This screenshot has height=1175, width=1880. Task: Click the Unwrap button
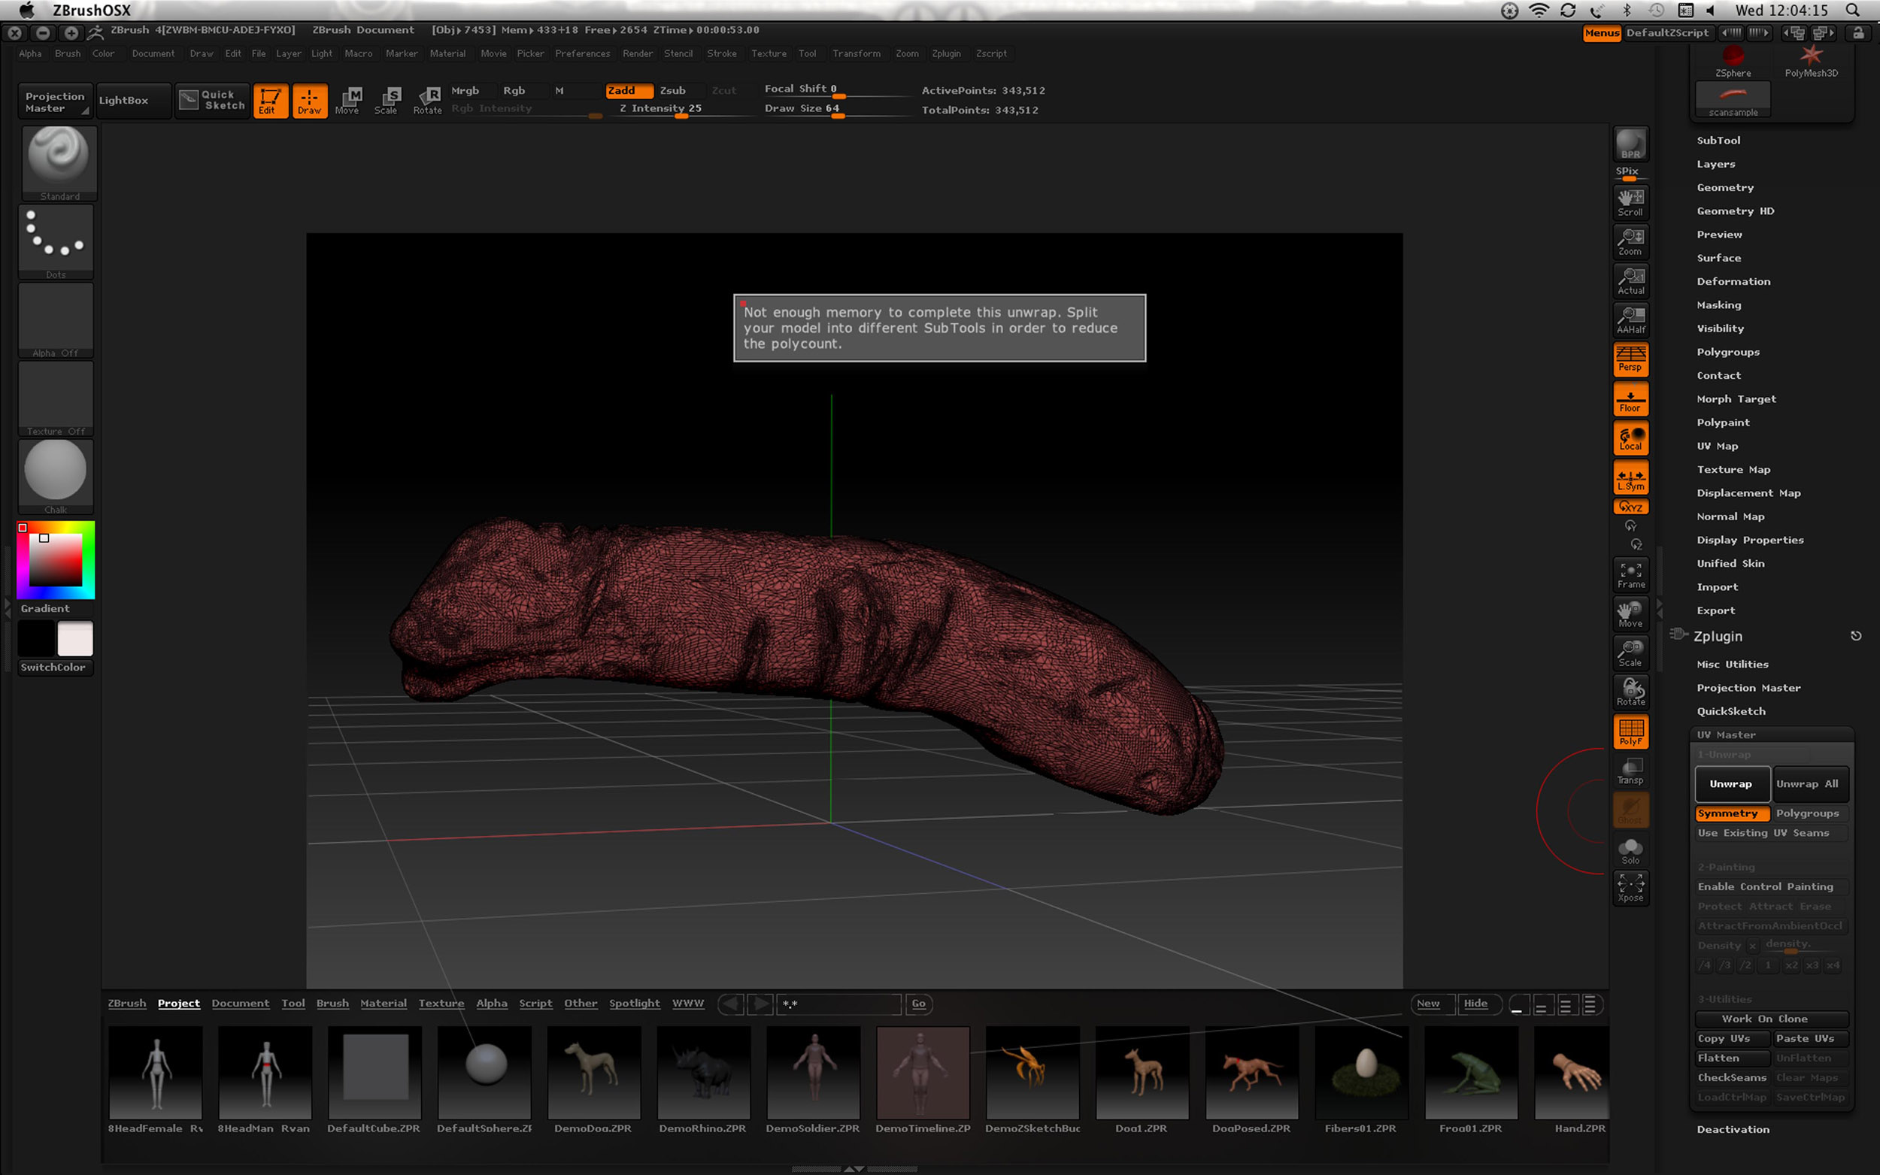pyautogui.click(x=1732, y=783)
